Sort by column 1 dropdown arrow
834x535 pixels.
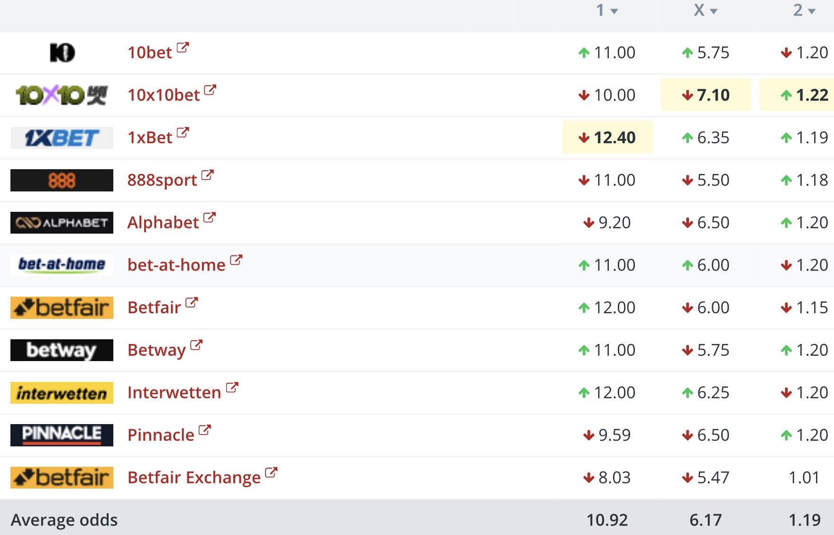pyautogui.click(x=614, y=11)
